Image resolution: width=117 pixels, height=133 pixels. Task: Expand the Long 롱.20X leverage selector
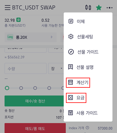(x=31, y=37)
